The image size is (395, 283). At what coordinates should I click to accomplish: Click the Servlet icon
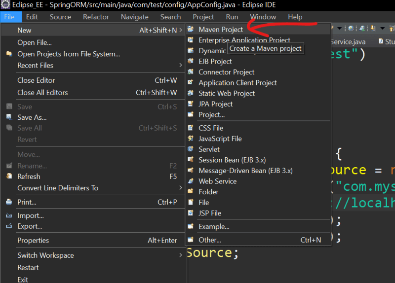click(191, 149)
